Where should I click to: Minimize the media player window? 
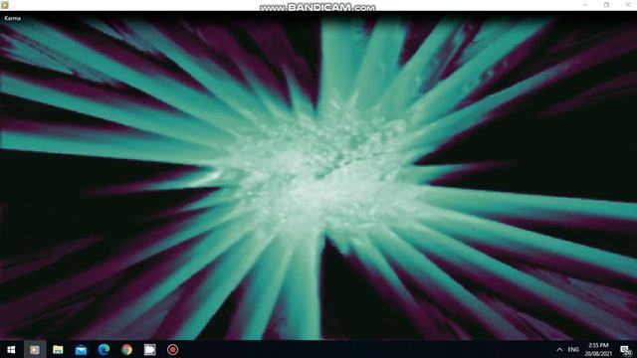pos(585,5)
